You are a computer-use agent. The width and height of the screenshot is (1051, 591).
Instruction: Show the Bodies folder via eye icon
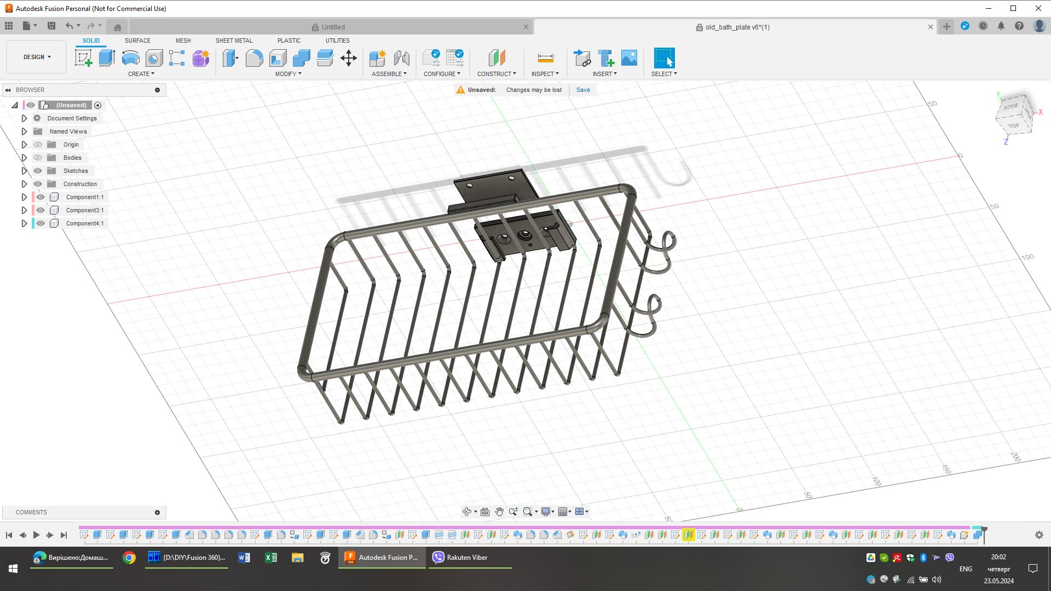(x=38, y=158)
